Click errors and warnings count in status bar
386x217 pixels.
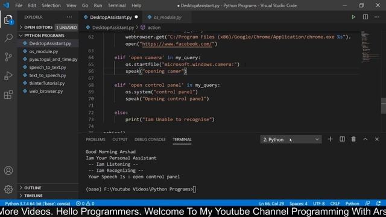point(85,204)
